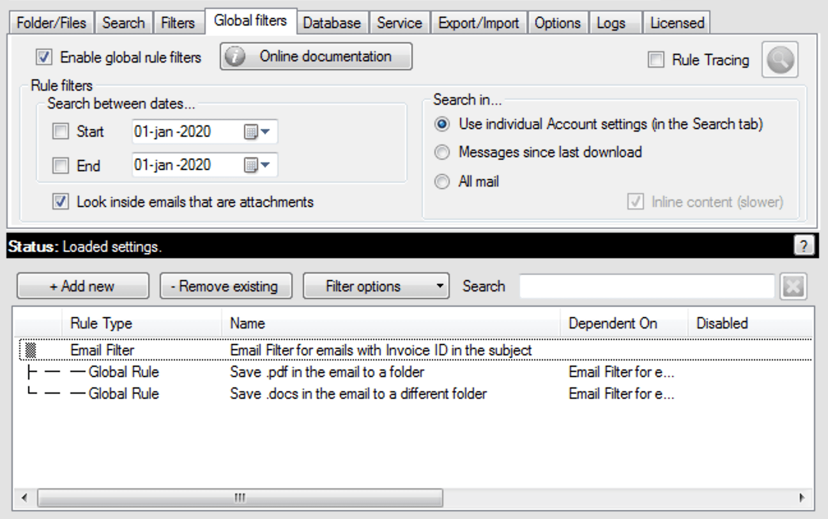
Task: Switch to the Database tab
Action: coord(332,23)
